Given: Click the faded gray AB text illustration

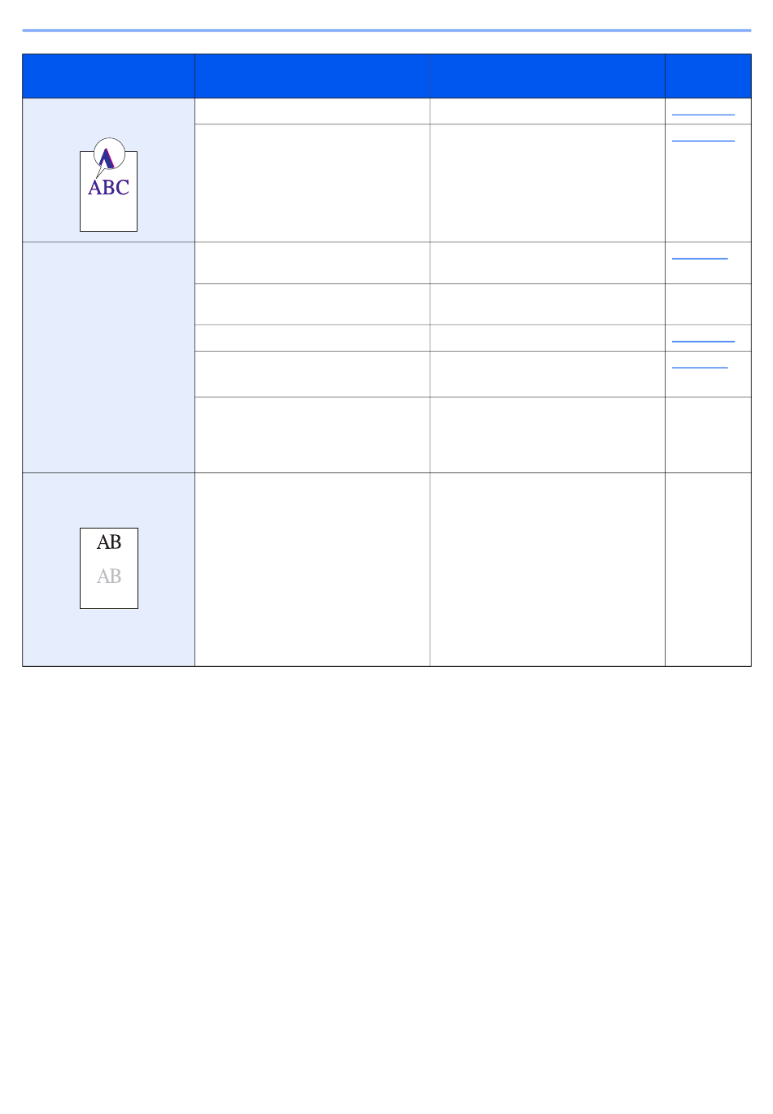Looking at the screenshot, I should [109, 577].
